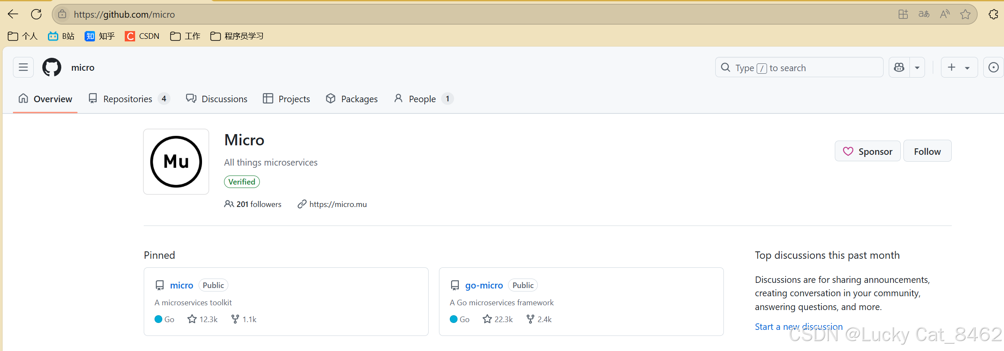Open the GitHub hamburger navigation menu
The height and width of the screenshot is (351, 1004).
[23, 67]
